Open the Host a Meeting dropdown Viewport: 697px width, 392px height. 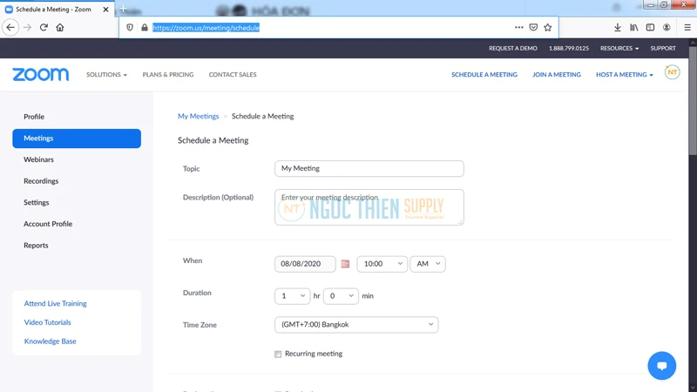(x=624, y=75)
